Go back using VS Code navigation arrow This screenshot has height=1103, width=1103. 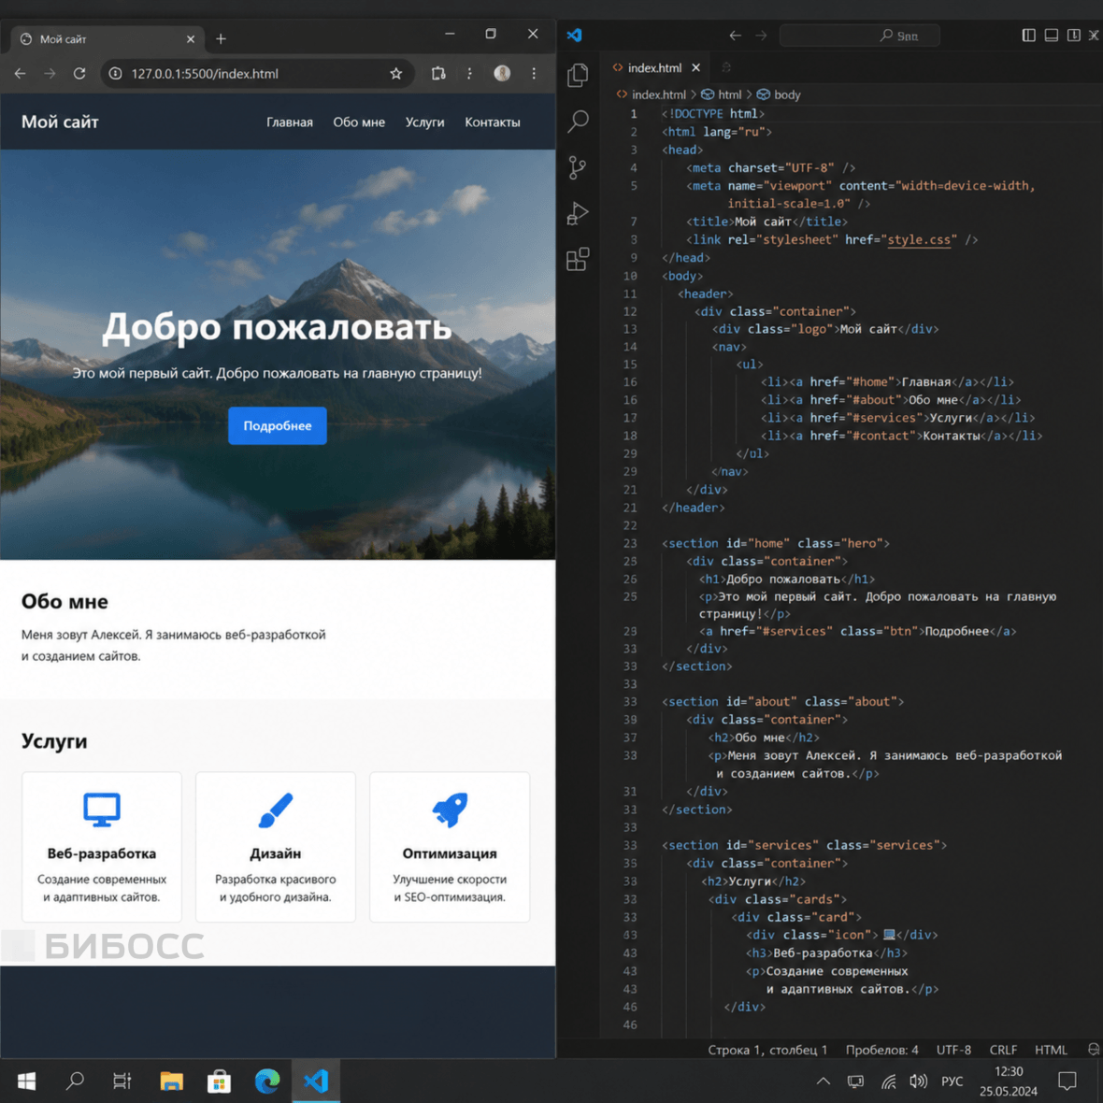(735, 36)
